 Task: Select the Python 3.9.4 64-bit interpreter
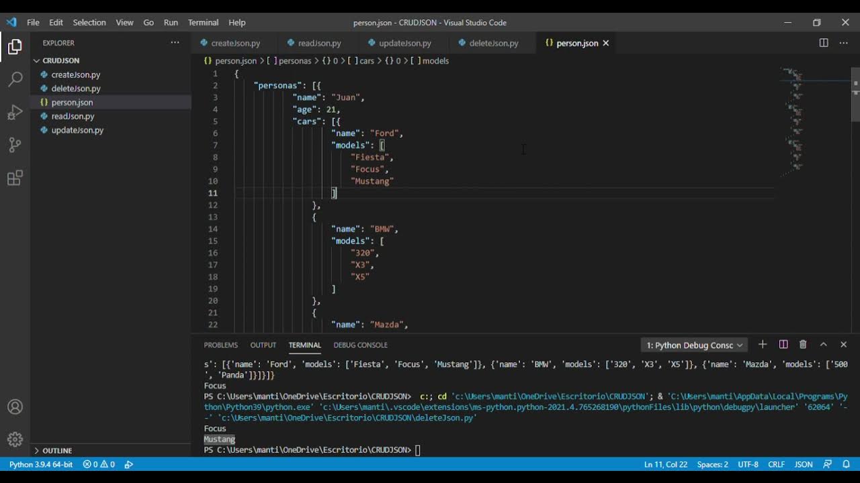41,464
